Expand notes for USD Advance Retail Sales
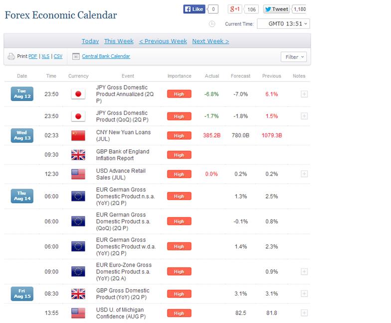 coord(304,174)
